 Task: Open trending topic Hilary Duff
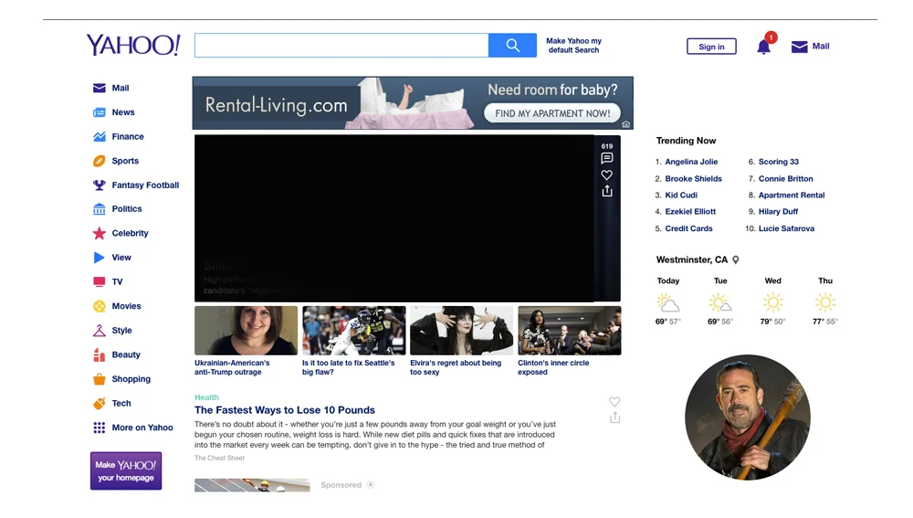click(x=778, y=212)
